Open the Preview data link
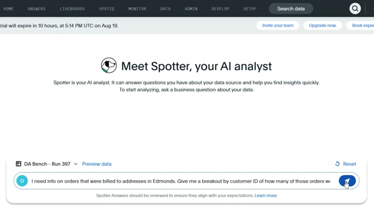Viewport: 374px width, 210px height. click(x=97, y=164)
